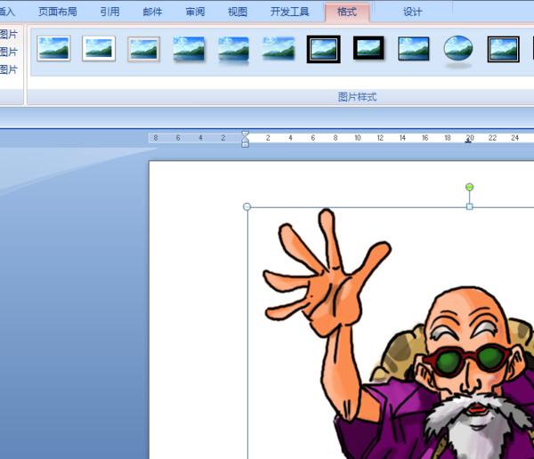Select the 格式 picture tools tab
This screenshot has height=459, width=534.
click(347, 12)
